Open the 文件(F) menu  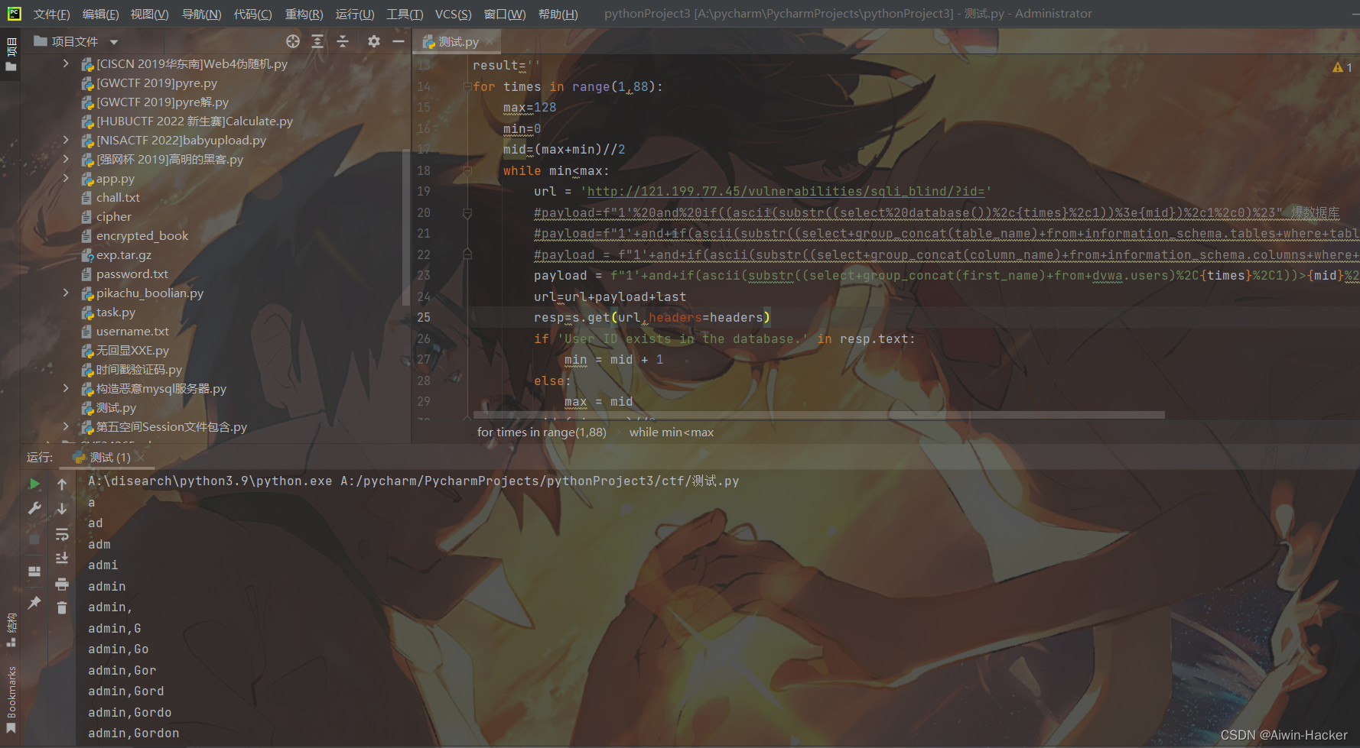coord(51,14)
